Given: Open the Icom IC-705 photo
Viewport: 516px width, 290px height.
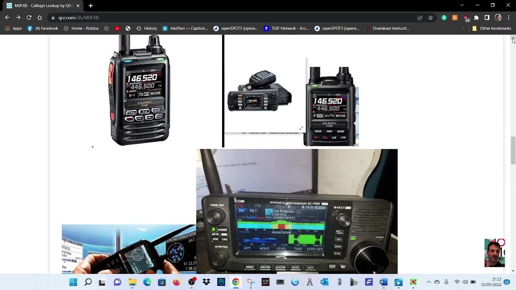Looking at the screenshot, I should tap(297, 211).
